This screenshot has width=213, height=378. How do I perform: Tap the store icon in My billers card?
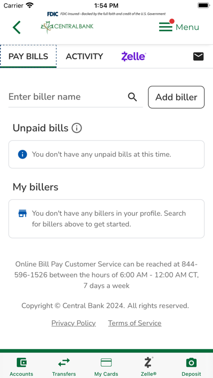tap(22, 213)
